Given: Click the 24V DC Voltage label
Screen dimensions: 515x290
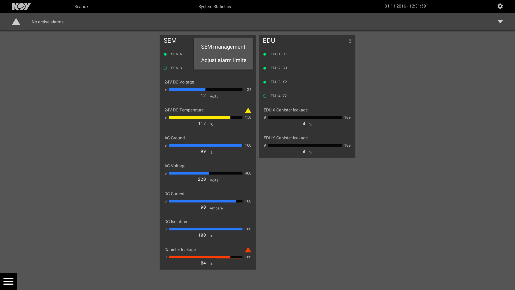Looking at the screenshot, I should pyautogui.click(x=179, y=82).
